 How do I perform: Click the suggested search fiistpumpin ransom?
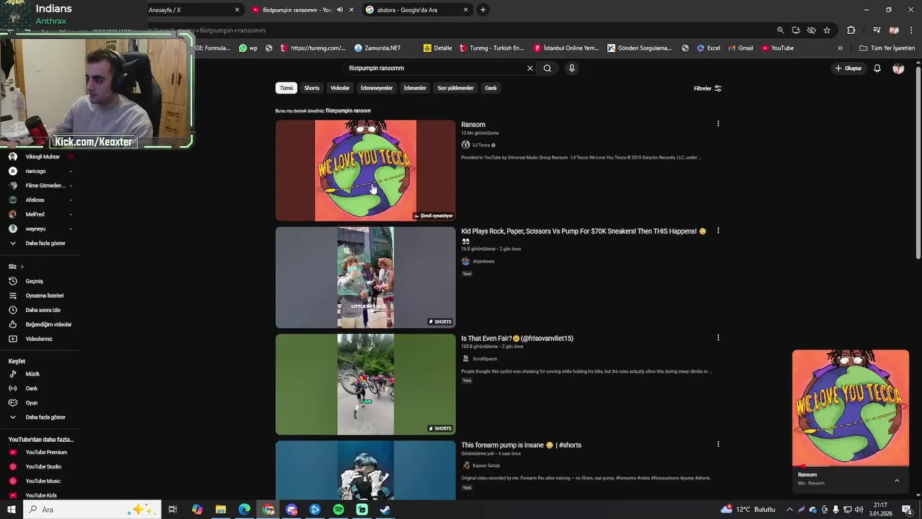click(348, 111)
